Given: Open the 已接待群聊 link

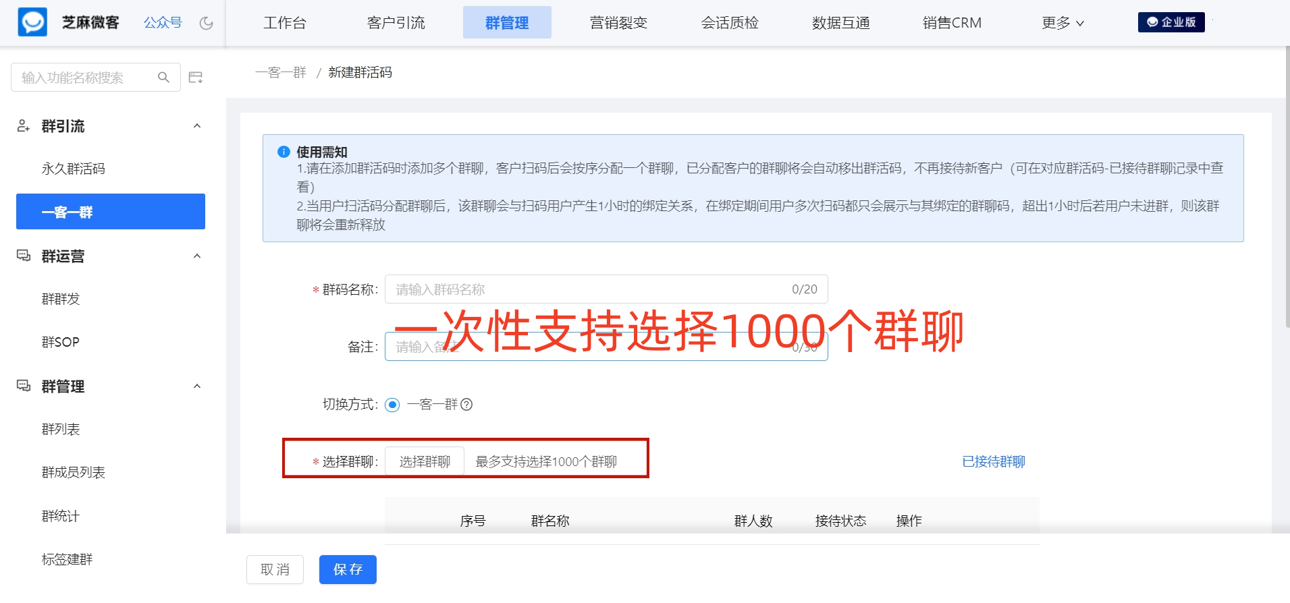Looking at the screenshot, I should 994,461.
